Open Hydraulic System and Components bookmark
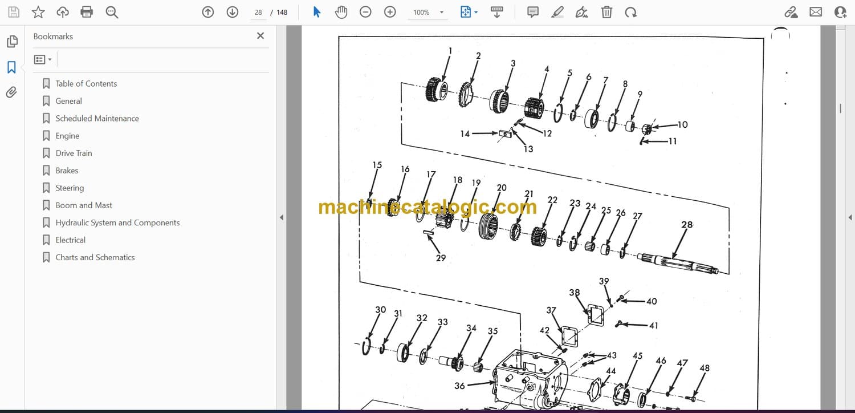 (x=117, y=222)
